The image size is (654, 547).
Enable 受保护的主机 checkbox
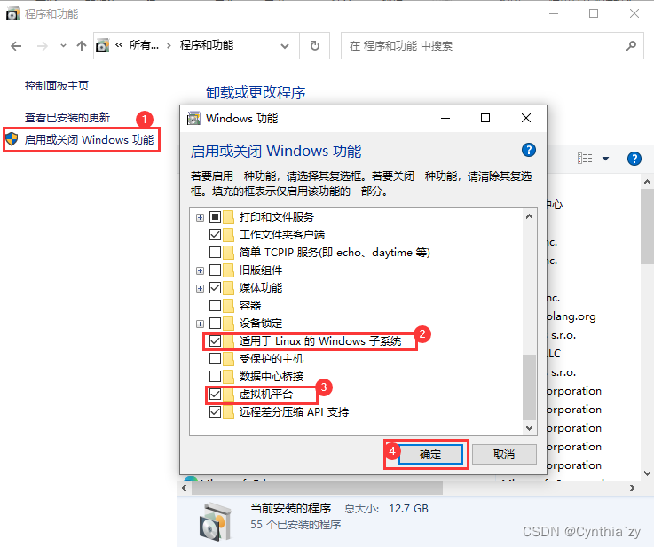pyautogui.click(x=216, y=358)
